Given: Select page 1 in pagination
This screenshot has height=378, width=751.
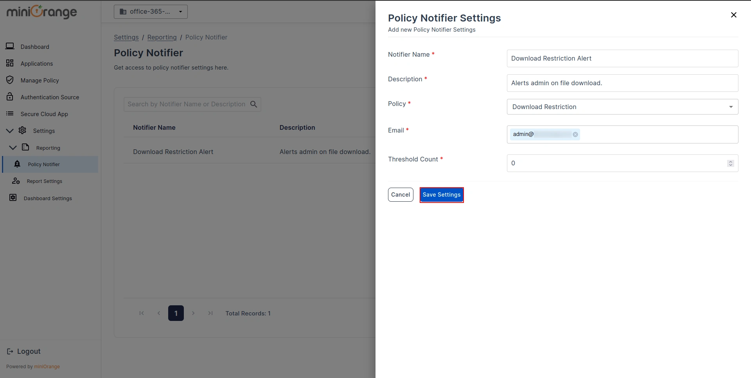Looking at the screenshot, I should pos(176,313).
